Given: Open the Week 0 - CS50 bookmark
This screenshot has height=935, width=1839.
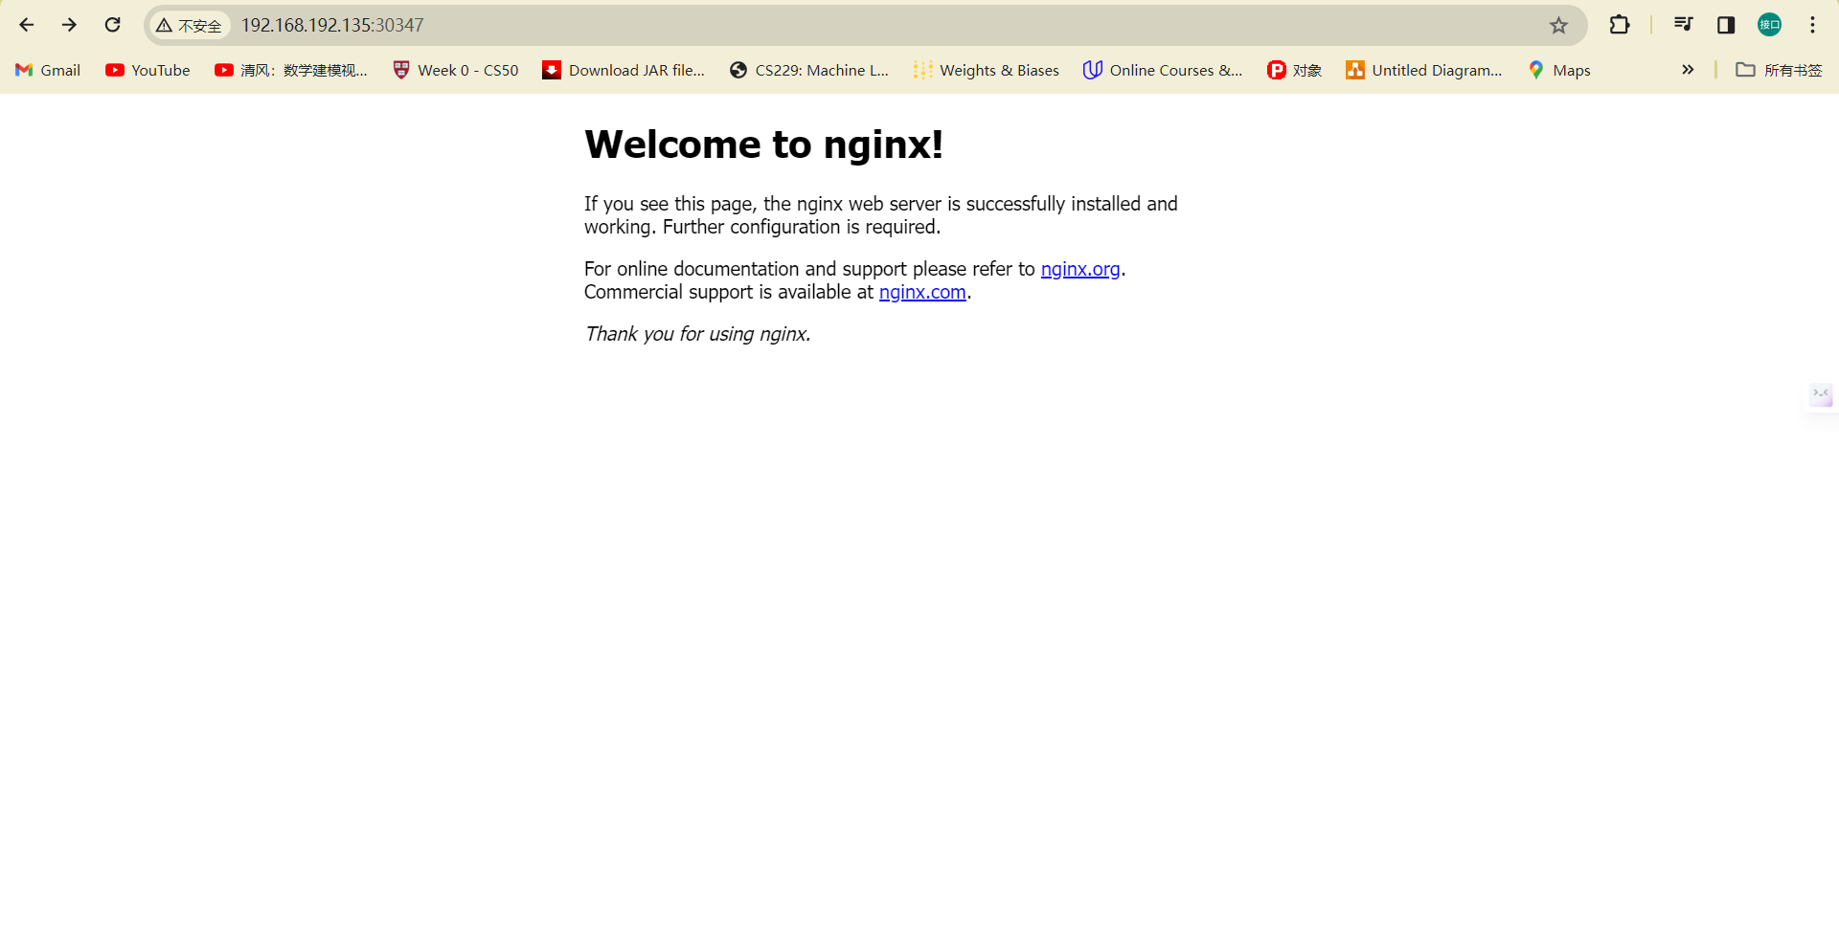Looking at the screenshot, I should coord(456,70).
